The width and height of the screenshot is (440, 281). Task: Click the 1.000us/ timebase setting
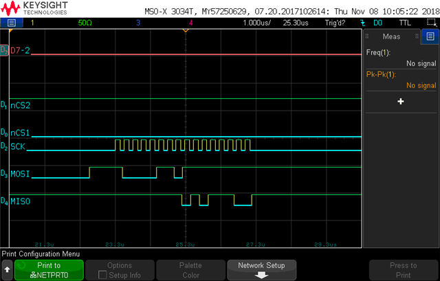tap(256, 23)
